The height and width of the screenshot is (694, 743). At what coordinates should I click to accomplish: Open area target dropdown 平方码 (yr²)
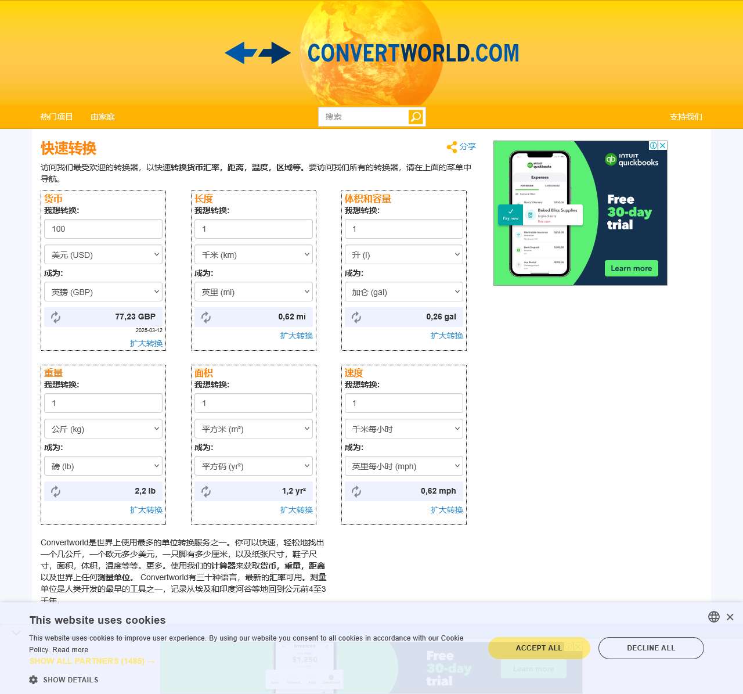(x=254, y=466)
